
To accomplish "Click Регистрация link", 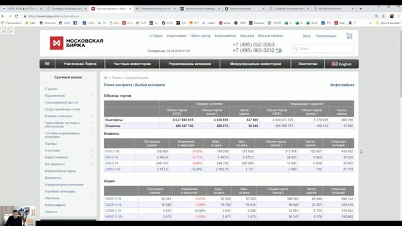I will (326, 36).
